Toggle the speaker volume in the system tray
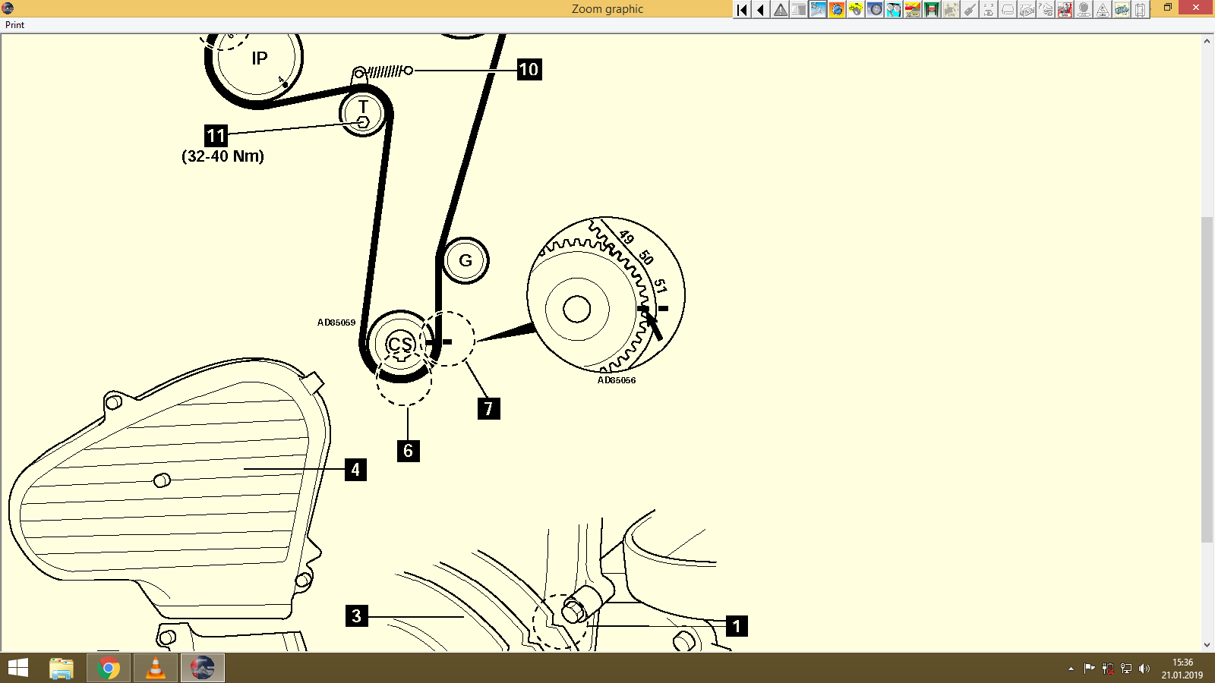1215x683 pixels. tap(1145, 669)
